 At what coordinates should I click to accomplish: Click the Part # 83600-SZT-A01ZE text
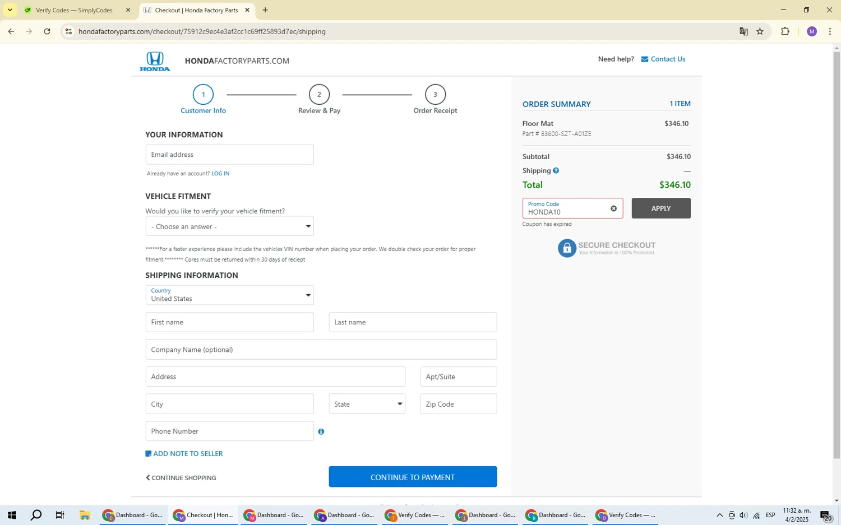pos(557,134)
